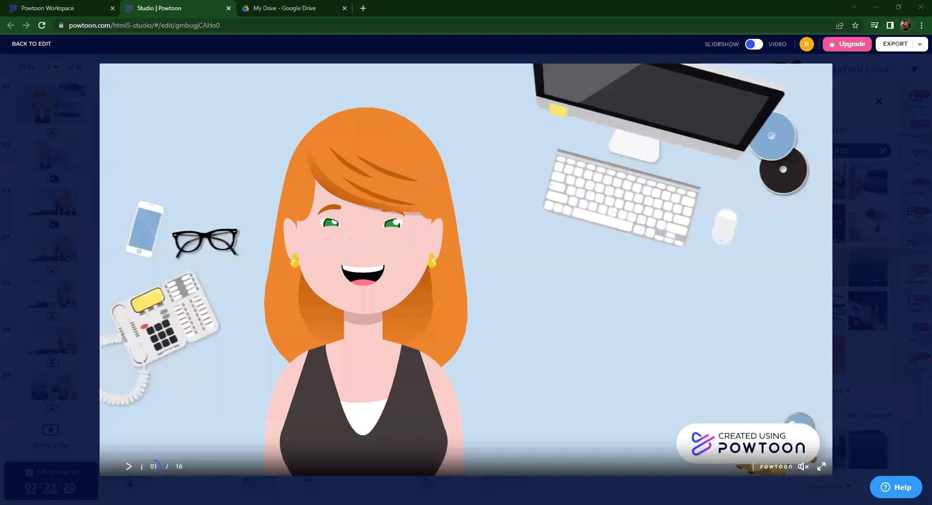The width and height of the screenshot is (932, 505).
Task: Open the preview in fullscreen
Action: click(821, 466)
